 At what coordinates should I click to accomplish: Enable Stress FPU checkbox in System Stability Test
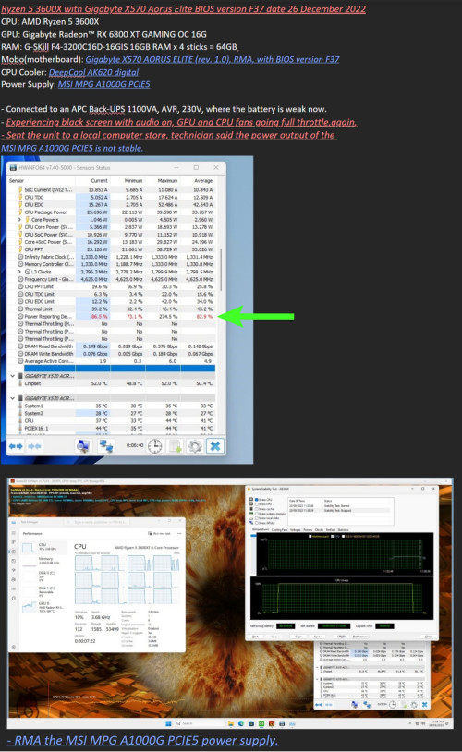256,504
